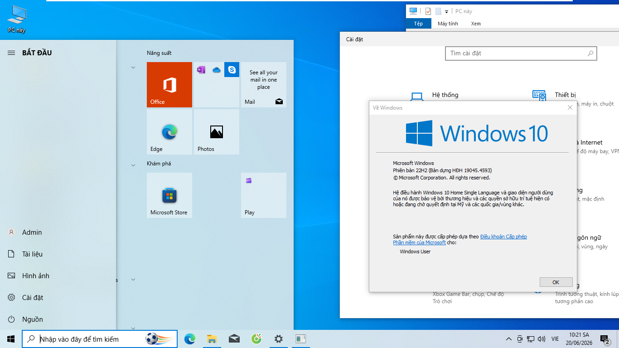Switch to File Explorer on the taskbar

(212, 339)
